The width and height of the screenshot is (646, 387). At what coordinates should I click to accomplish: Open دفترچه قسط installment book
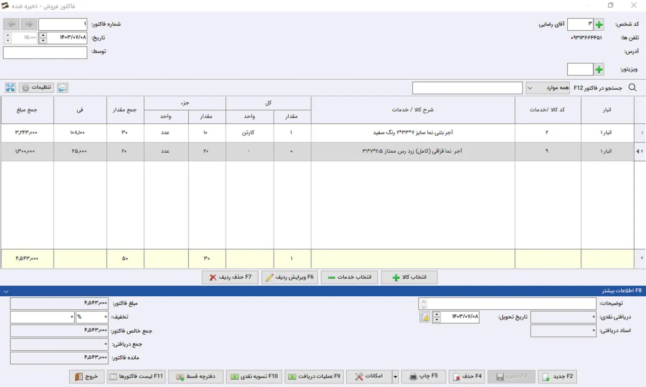196,376
